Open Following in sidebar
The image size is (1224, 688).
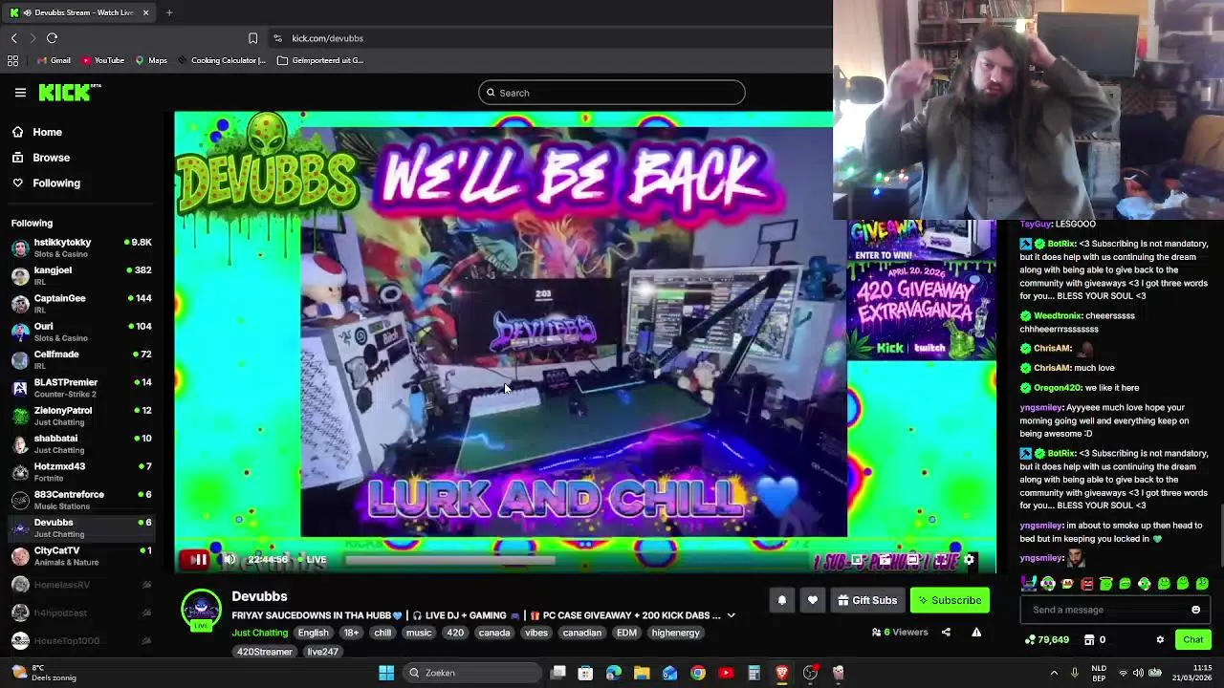tap(56, 183)
